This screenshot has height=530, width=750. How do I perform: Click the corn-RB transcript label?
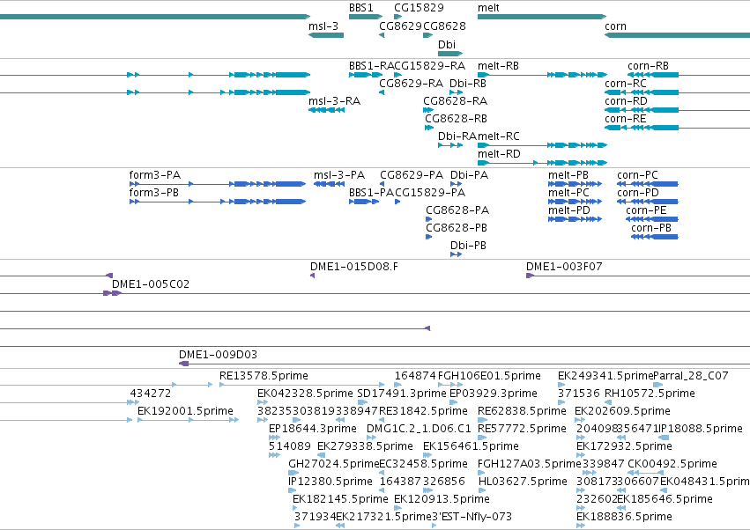[x=648, y=66]
